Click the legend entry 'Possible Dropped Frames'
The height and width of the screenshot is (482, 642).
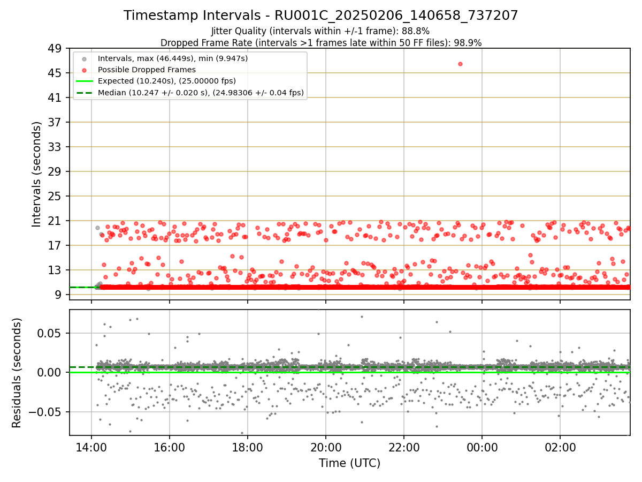tap(147, 70)
